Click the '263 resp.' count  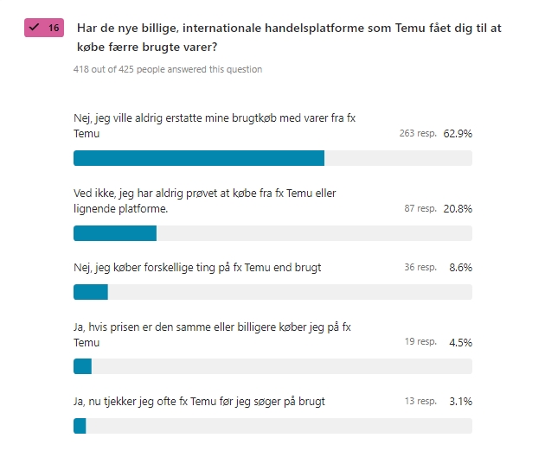coord(418,134)
